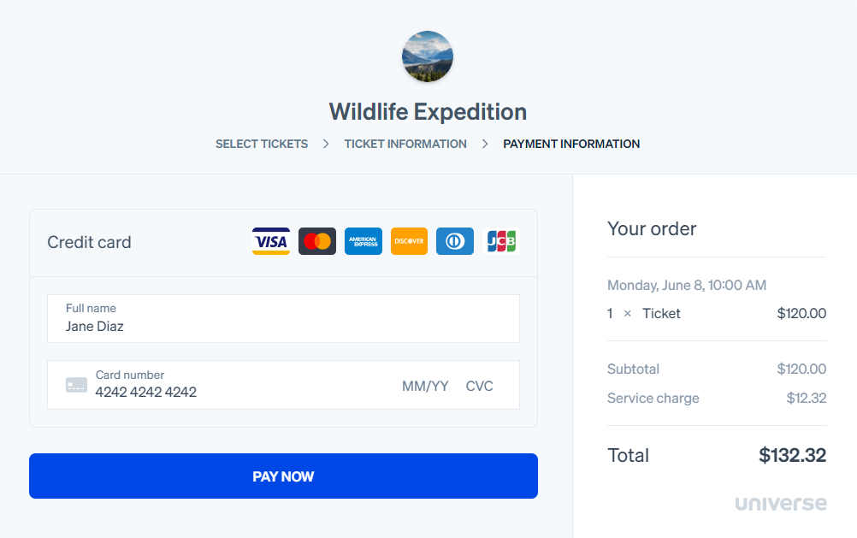
Task: Click the American Express card icon
Action: click(363, 241)
